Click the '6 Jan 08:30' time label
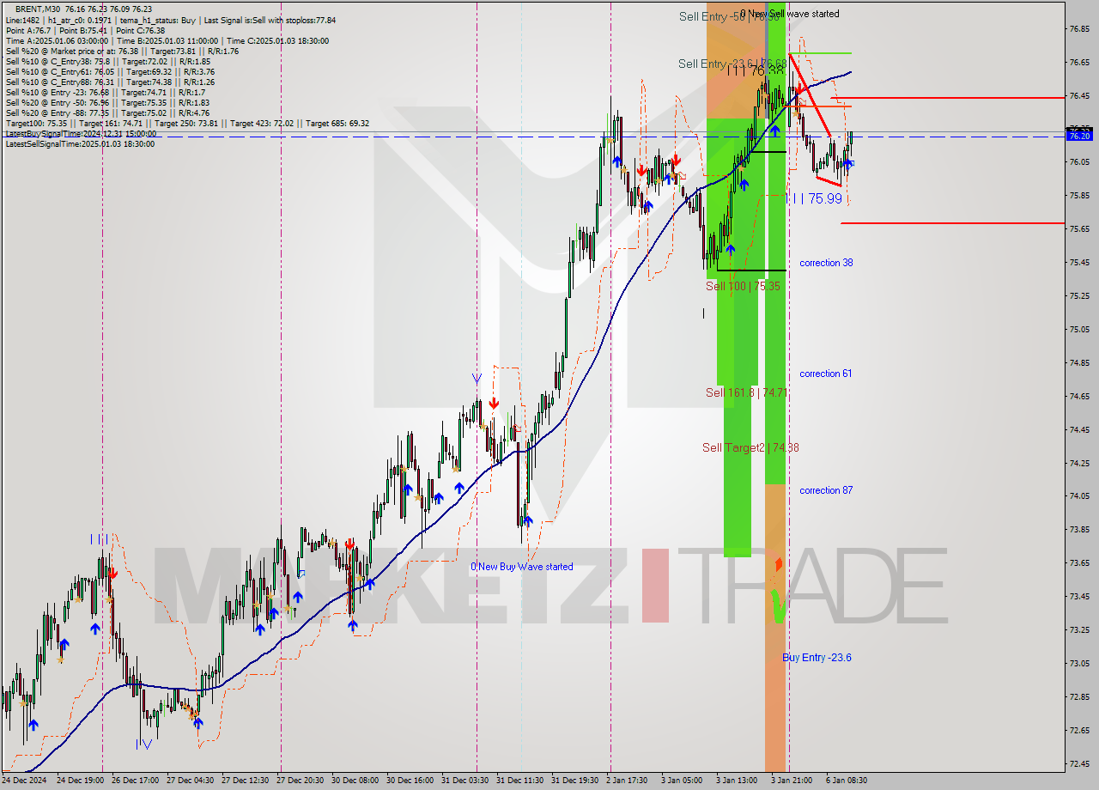The height and width of the screenshot is (790, 1099). [x=847, y=781]
